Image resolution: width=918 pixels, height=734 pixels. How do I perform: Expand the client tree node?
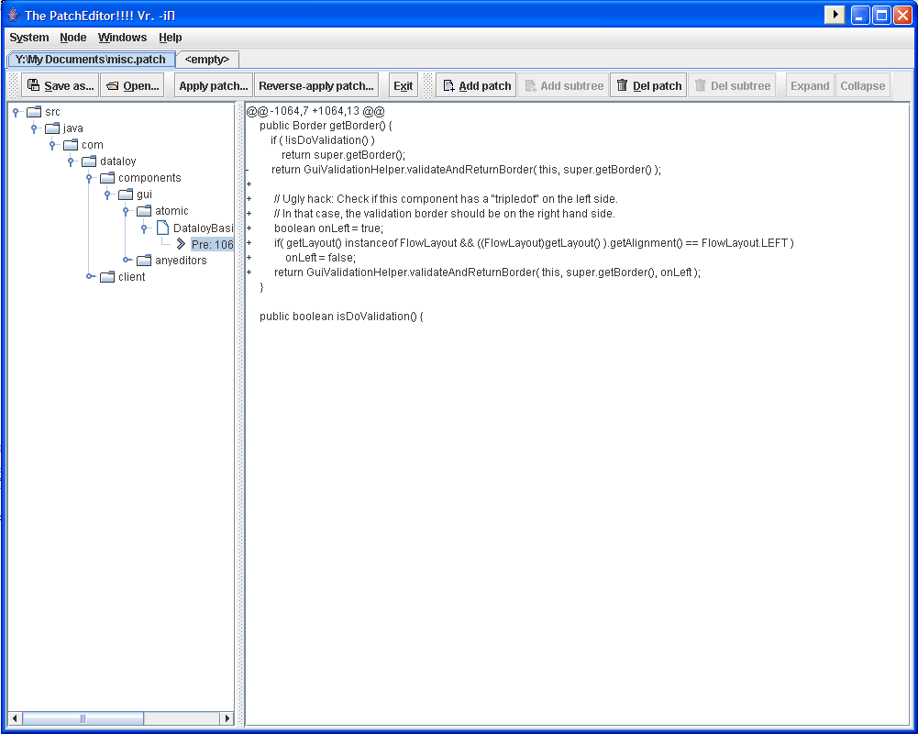point(90,276)
